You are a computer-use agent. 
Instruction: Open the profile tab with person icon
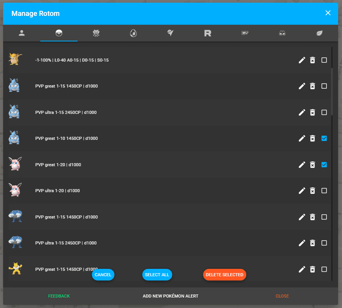point(22,33)
